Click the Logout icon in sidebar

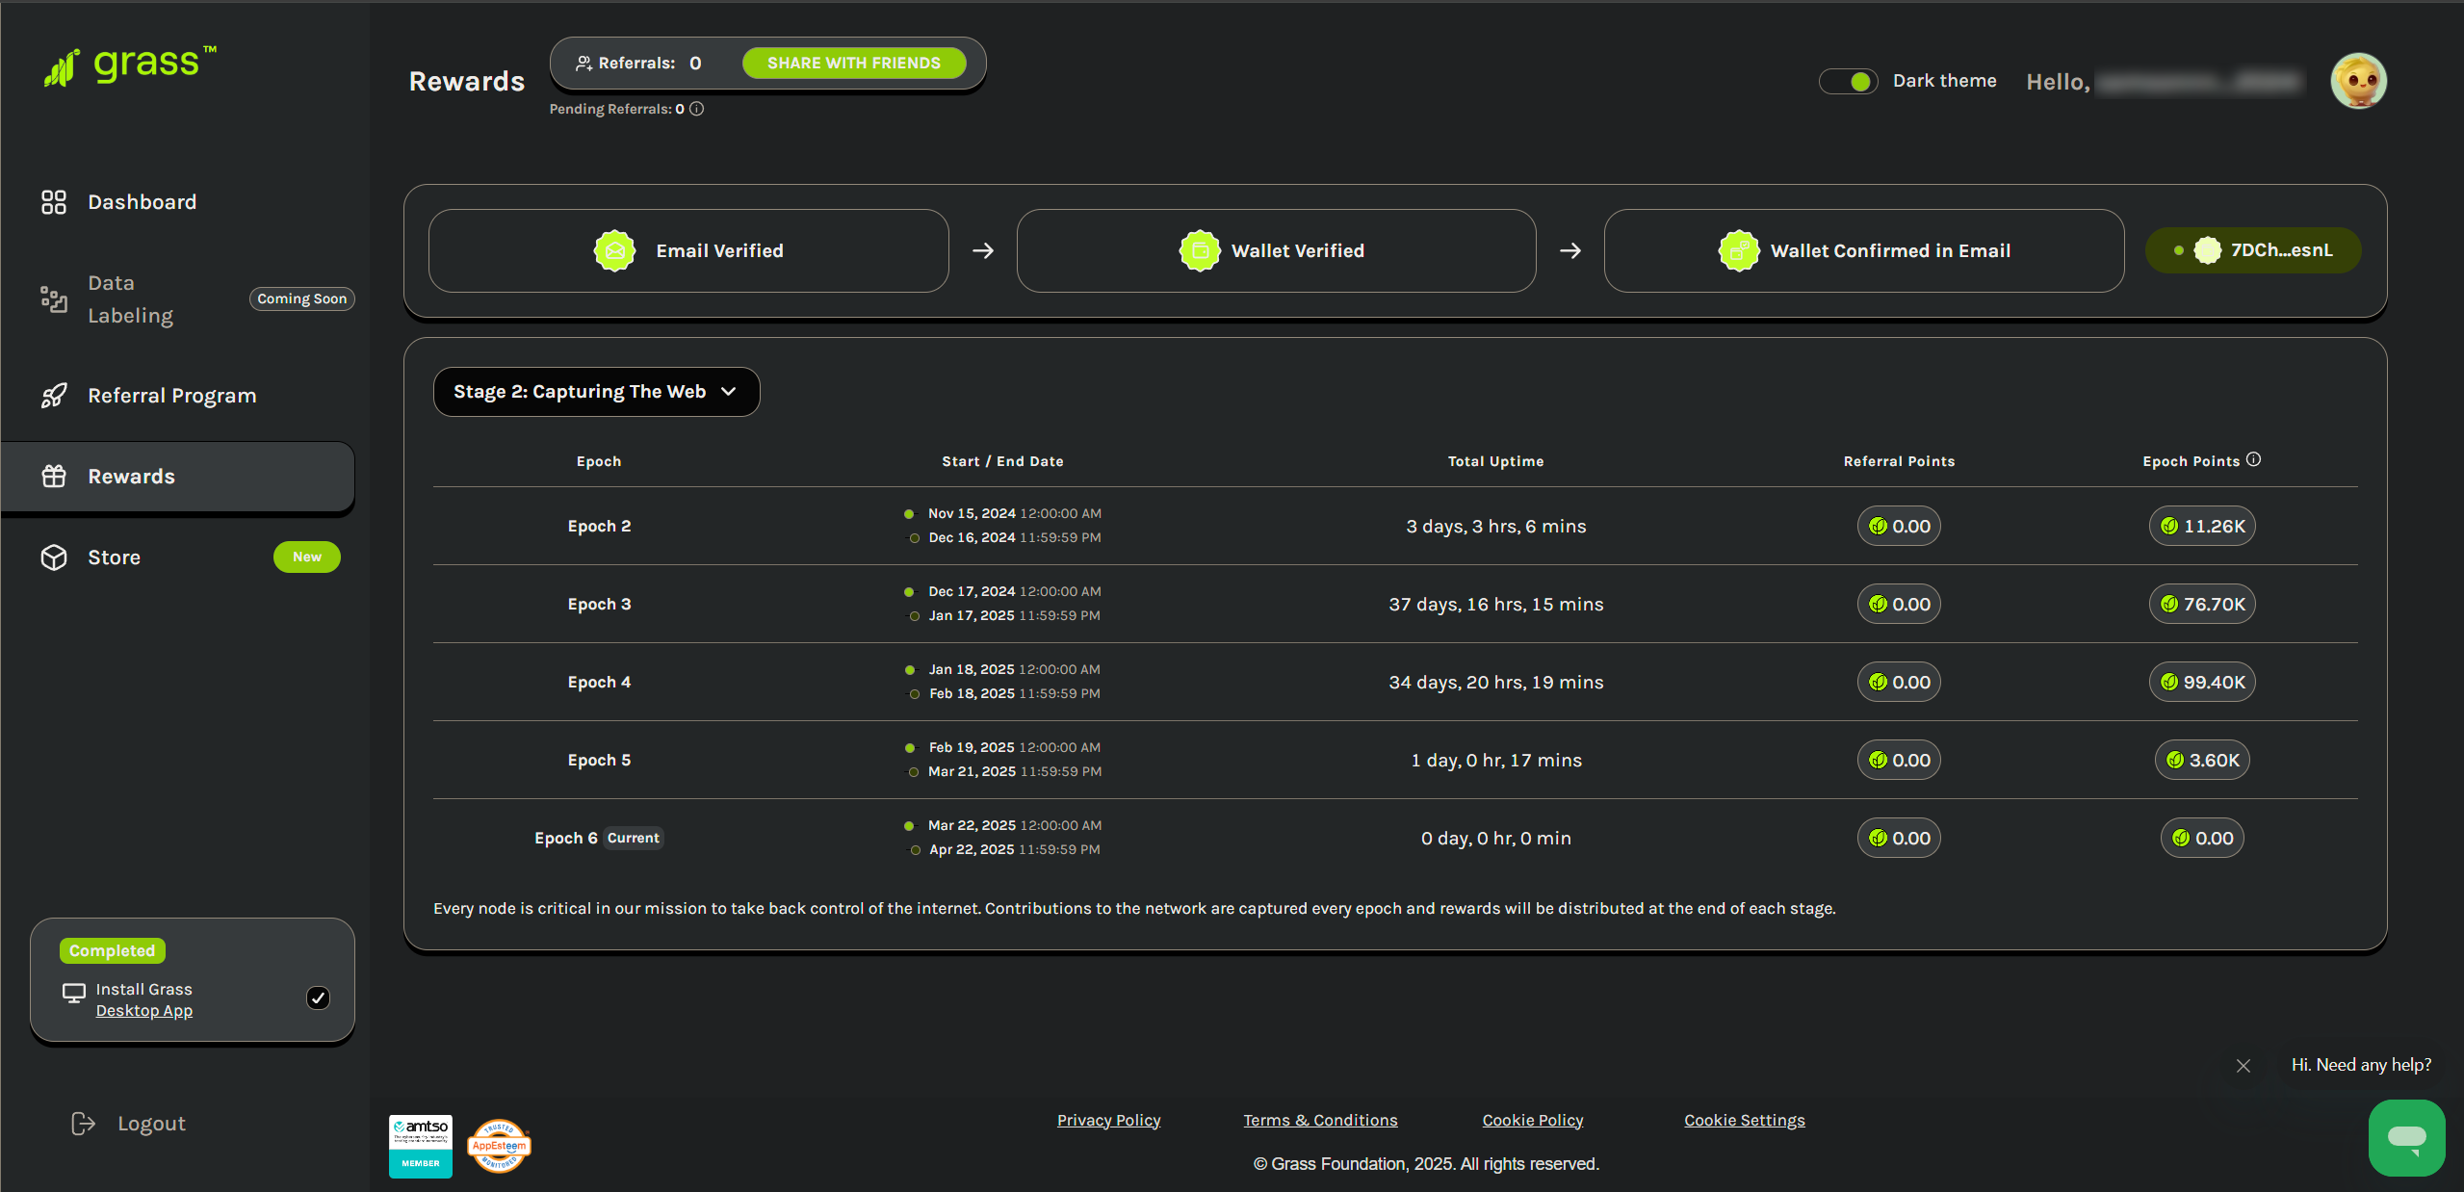(x=84, y=1124)
